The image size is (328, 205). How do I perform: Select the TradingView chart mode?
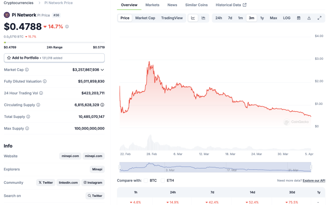tap(172, 18)
